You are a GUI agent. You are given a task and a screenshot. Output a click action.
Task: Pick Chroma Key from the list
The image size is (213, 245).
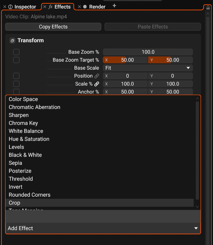[100, 123]
